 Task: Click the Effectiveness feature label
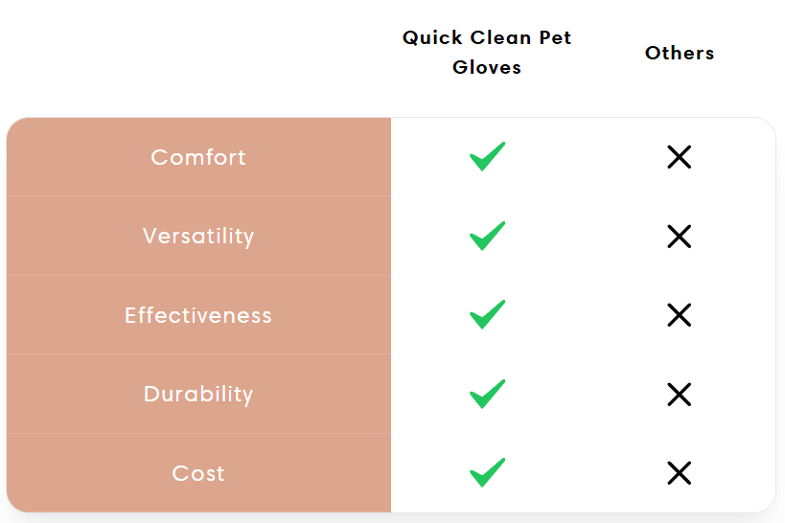[x=198, y=315]
